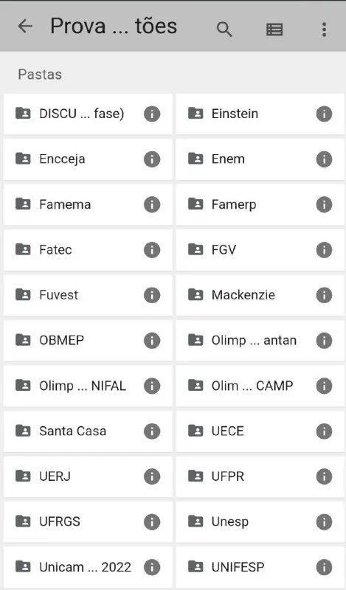Switch to list view layout icon
The image size is (346, 590).
(x=274, y=29)
